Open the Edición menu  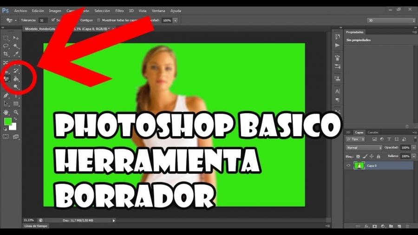38,11
